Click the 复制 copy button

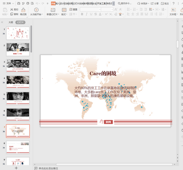(14, 14)
